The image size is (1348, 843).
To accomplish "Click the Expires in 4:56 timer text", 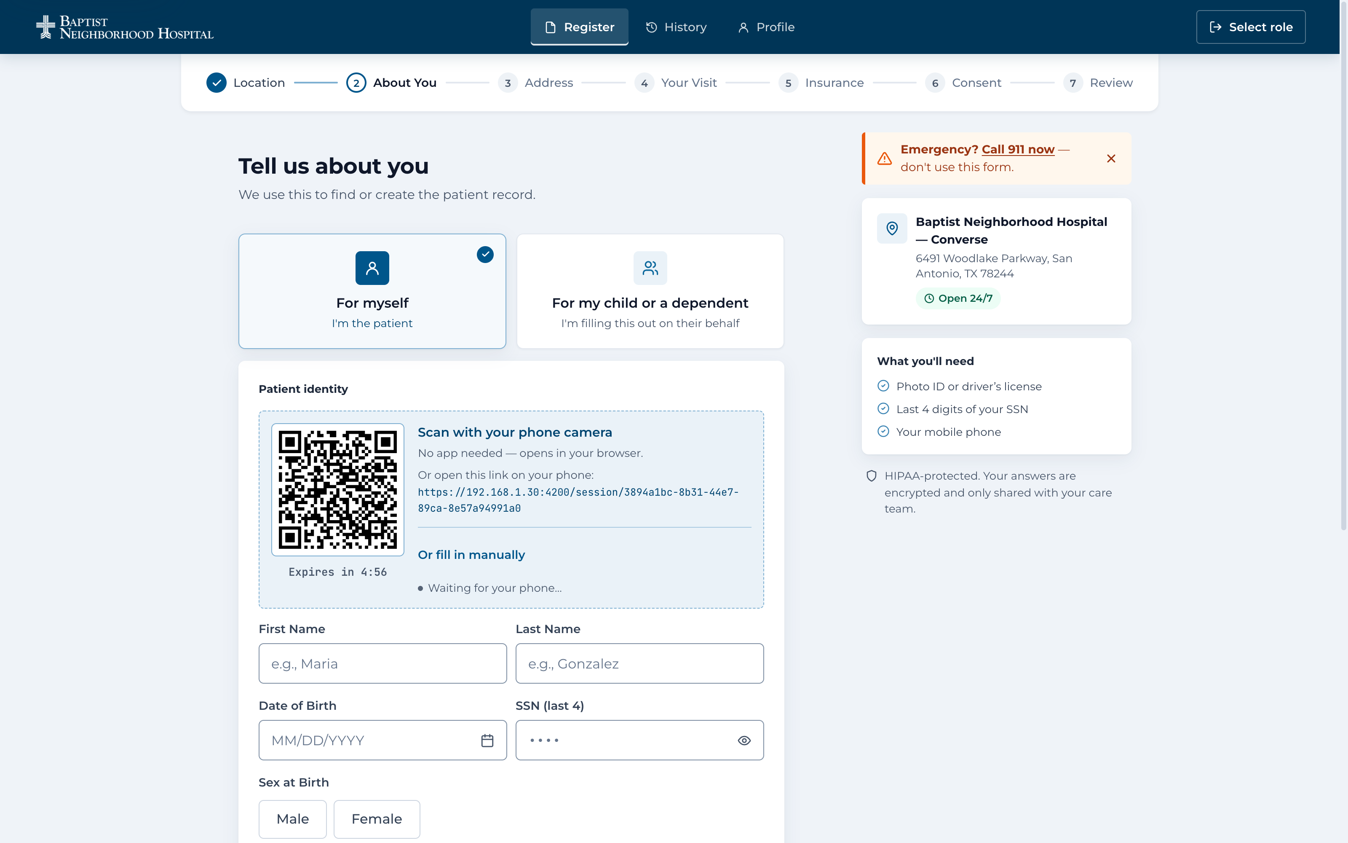I will coord(337,572).
